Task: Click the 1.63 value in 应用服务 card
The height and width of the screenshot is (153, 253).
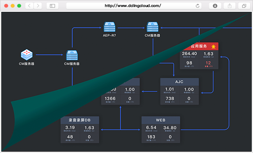Action: 209,53
